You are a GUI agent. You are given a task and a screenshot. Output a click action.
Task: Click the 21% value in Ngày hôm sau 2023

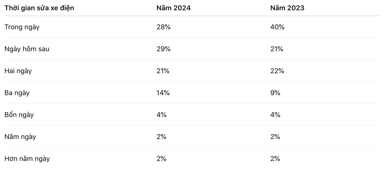[276, 49]
